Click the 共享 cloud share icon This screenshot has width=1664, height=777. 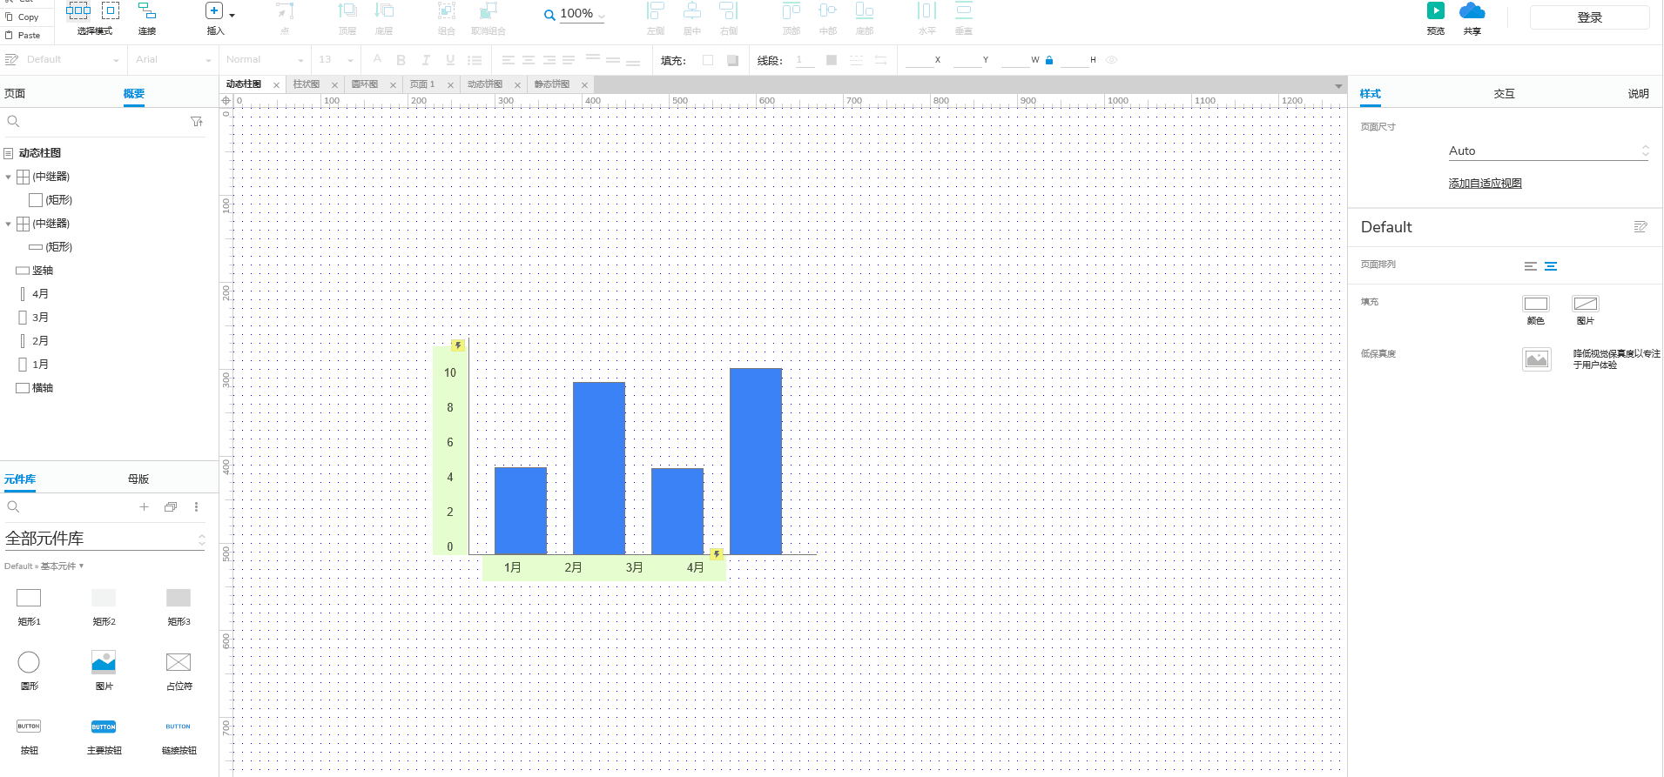pos(1472,11)
